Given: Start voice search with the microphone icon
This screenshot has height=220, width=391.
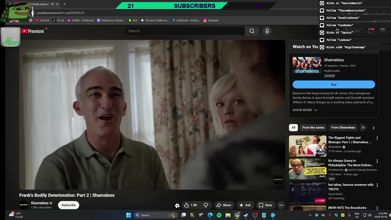Looking at the screenshot, I should pos(267,31).
